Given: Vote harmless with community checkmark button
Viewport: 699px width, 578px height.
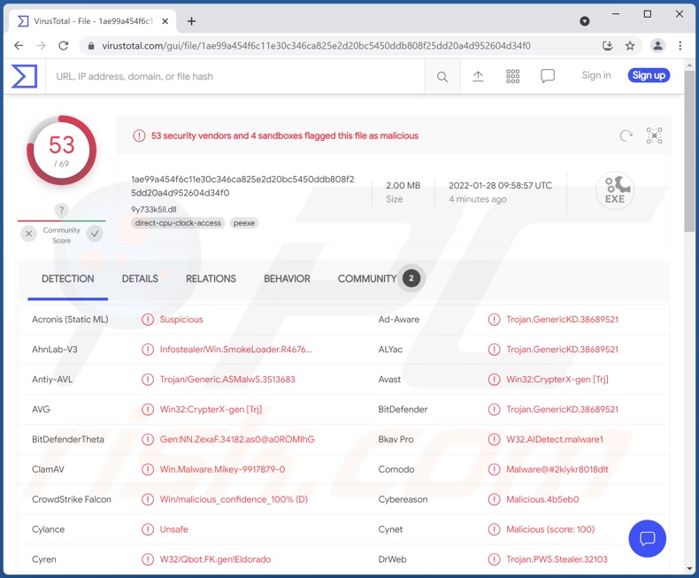Looking at the screenshot, I should pos(95,234).
